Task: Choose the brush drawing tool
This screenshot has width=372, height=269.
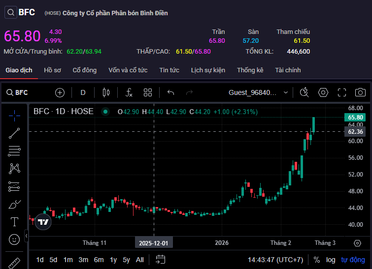Action: (x=14, y=204)
